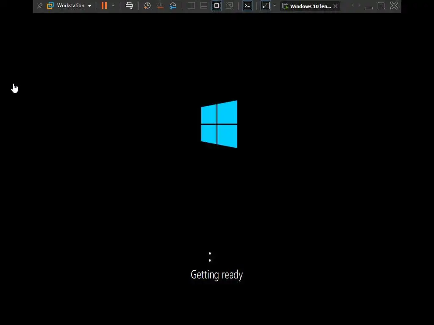Toggle full screen mode icon
The image size is (434, 325).
tap(217, 6)
